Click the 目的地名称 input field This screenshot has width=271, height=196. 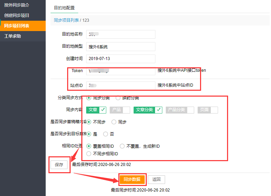tap(120, 35)
